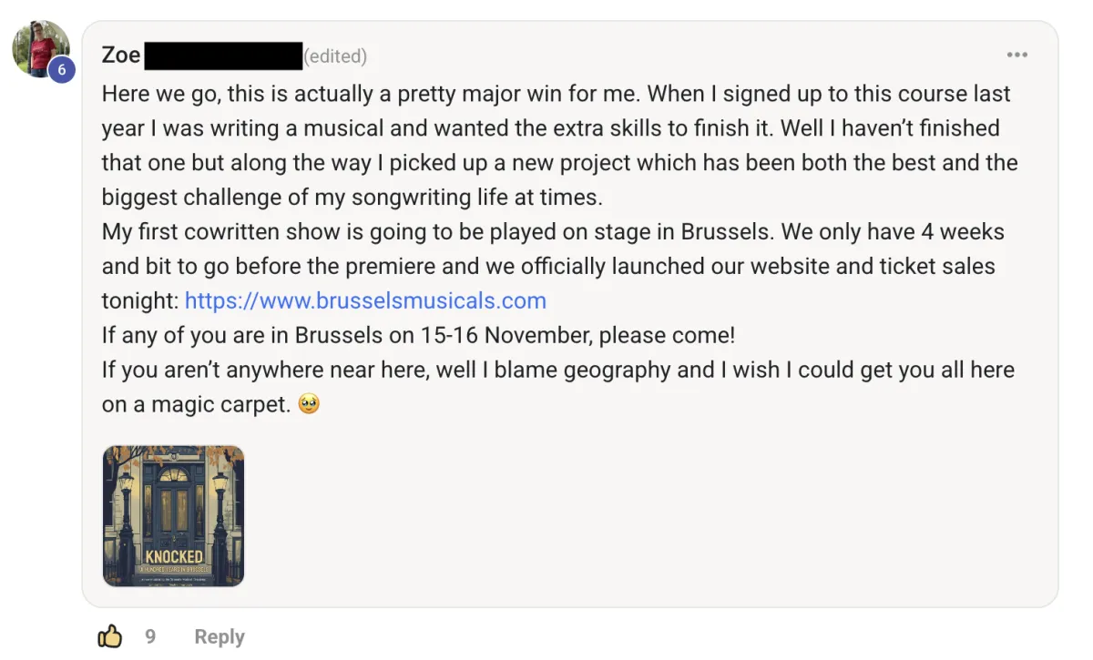The width and height of the screenshot is (1093, 660).
Task: Click the blacked-out surname bar
Action: (x=223, y=56)
